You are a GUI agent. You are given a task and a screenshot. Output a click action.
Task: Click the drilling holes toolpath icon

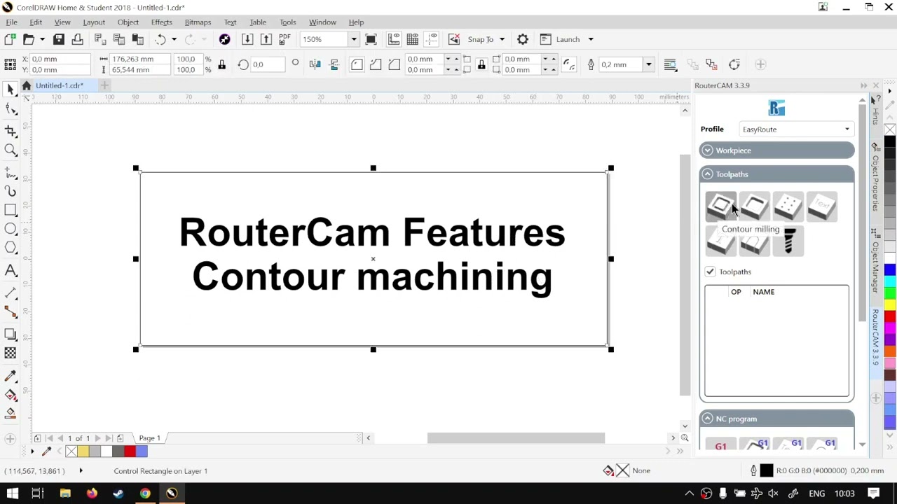(788, 206)
